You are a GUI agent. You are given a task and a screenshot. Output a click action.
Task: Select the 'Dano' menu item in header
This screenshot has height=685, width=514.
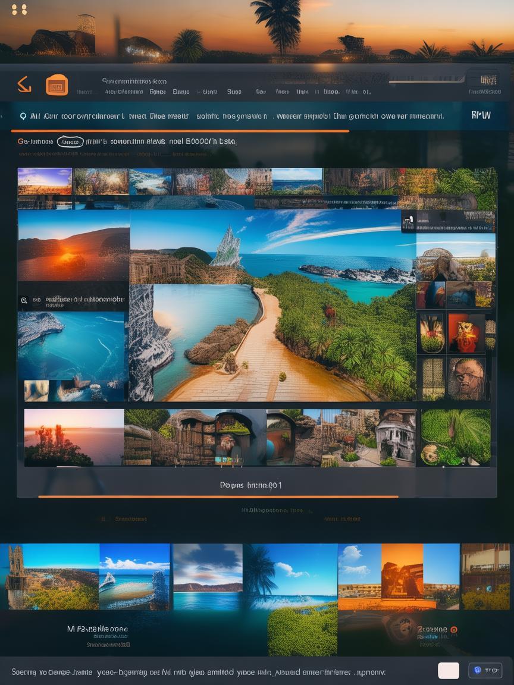pyautogui.click(x=181, y=92)
